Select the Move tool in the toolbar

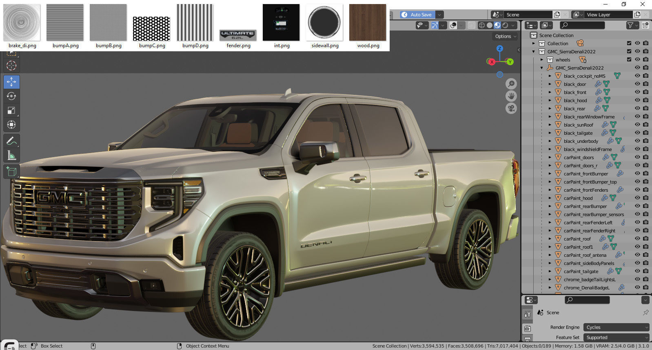tap(11, 82)
